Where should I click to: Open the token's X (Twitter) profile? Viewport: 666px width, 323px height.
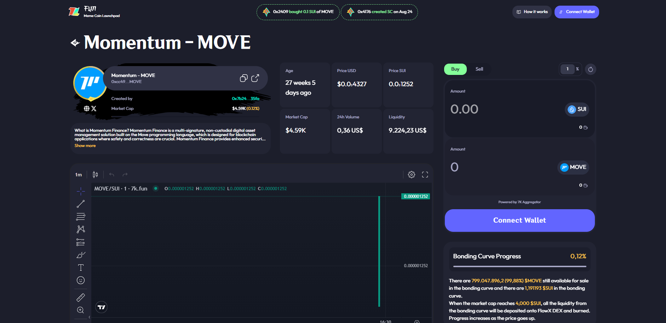pos(94,108)
